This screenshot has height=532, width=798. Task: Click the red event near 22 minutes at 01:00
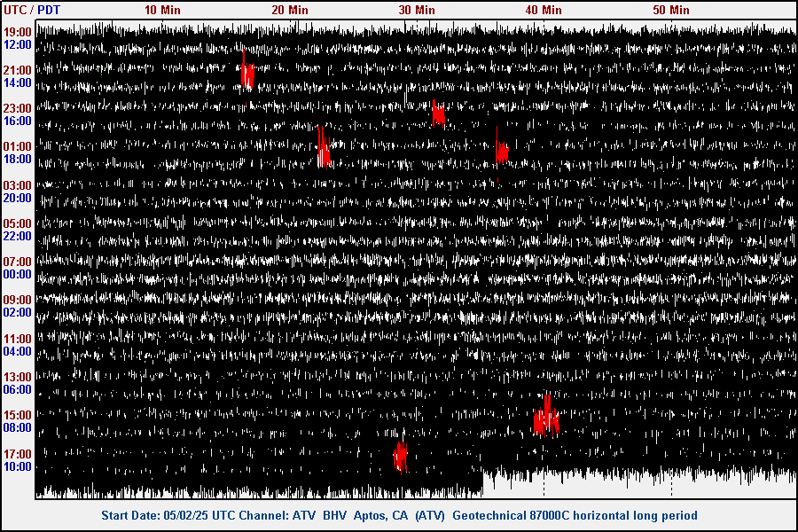pos(324,148)
